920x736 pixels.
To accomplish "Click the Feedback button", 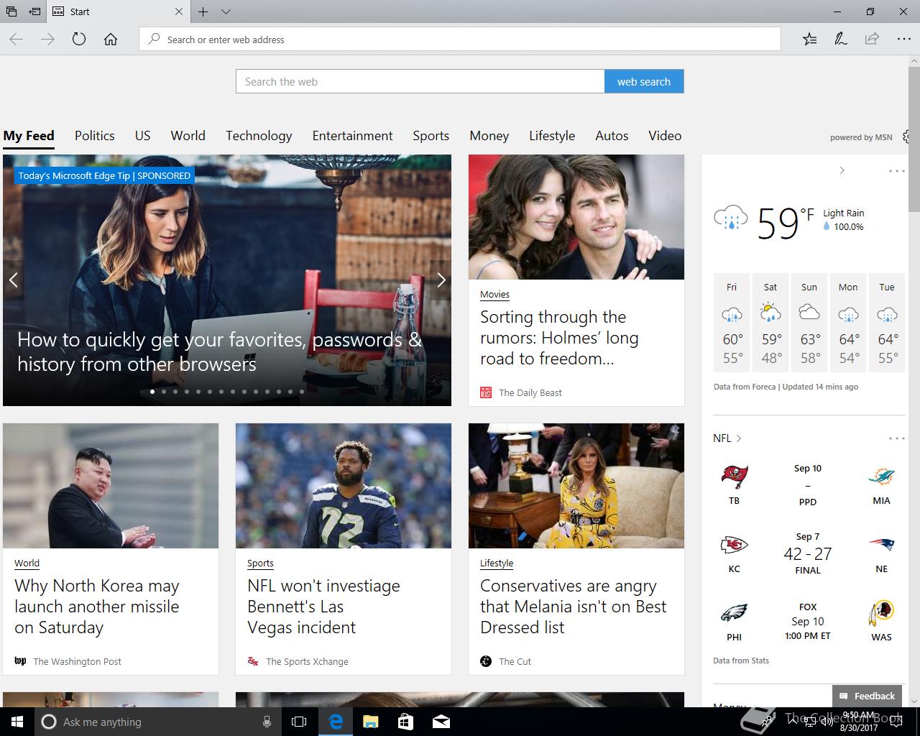I will coord(868,696).
